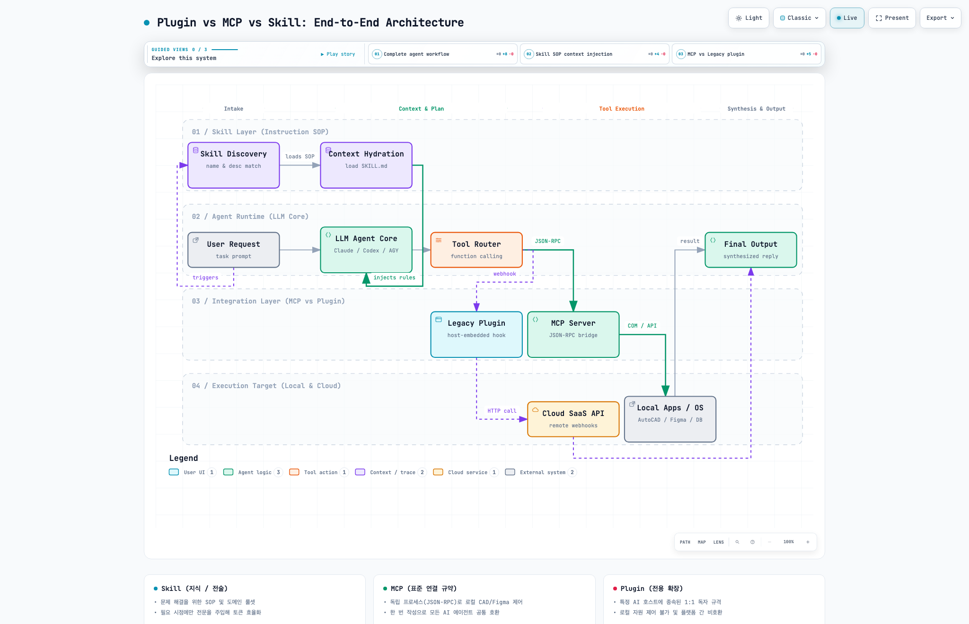Viewport: 969px width, 624px height.
Task: Toggle the LENS view mode
Action: tap(719, 542)
